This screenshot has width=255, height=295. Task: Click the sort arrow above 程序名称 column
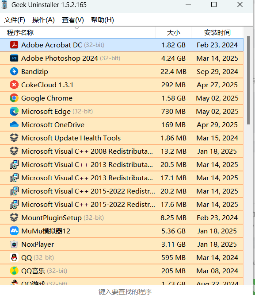tap(76, 28)
